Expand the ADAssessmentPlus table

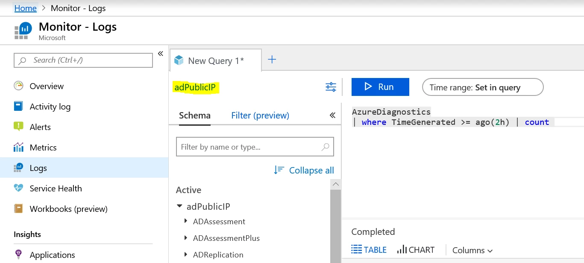(x=186, y=237)
